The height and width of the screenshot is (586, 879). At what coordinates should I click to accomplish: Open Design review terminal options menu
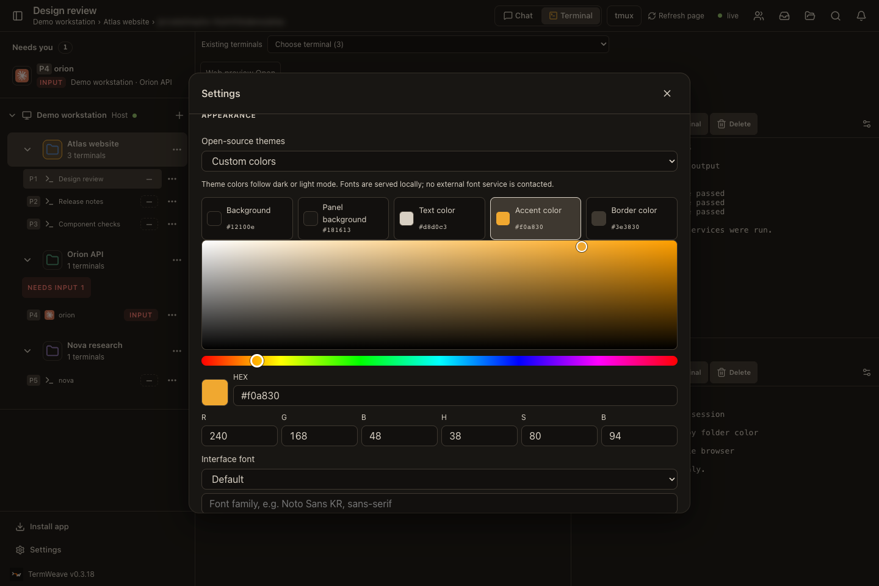[172, 179]
